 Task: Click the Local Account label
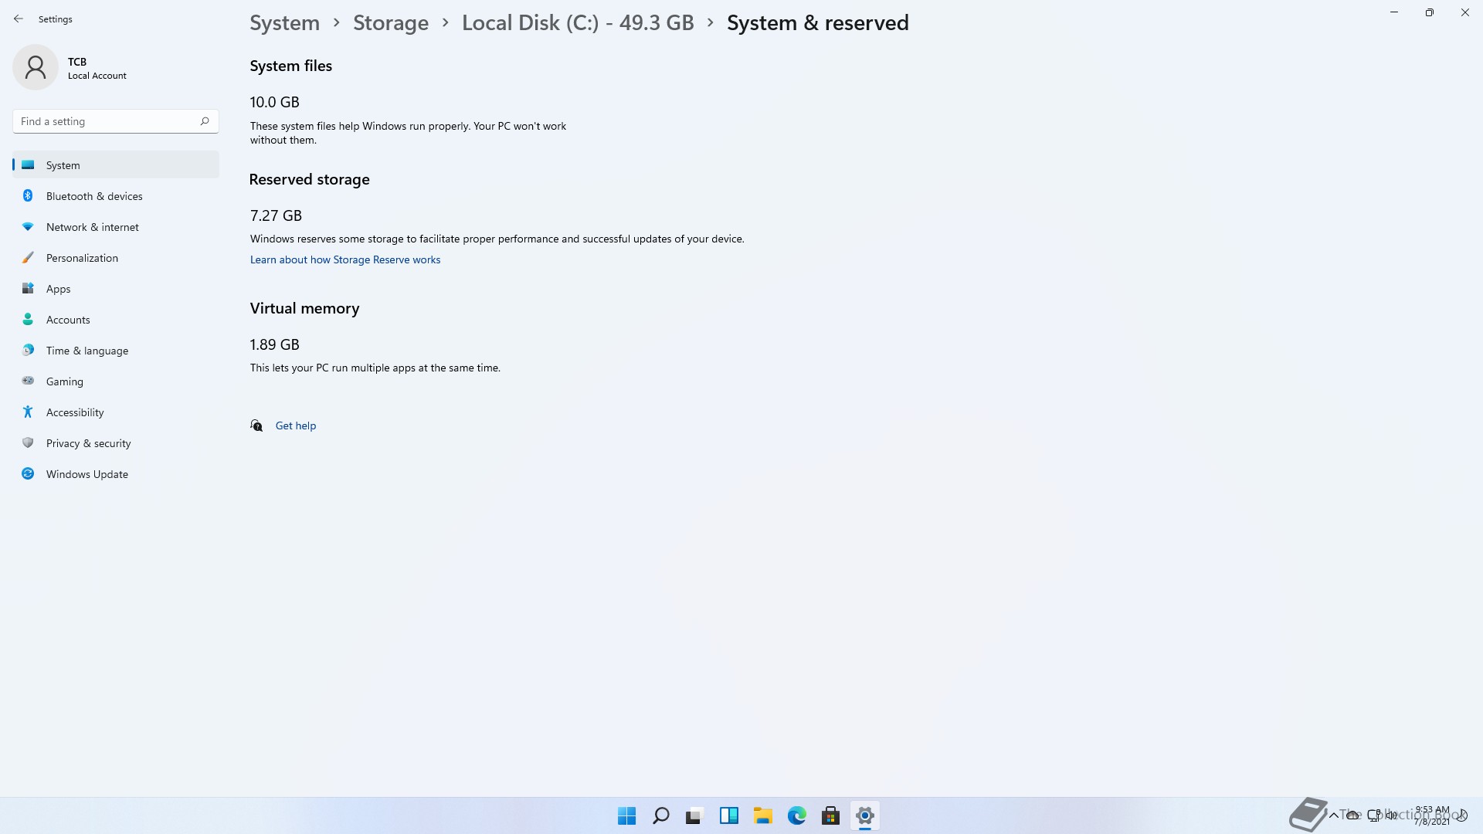click(97, 76)
